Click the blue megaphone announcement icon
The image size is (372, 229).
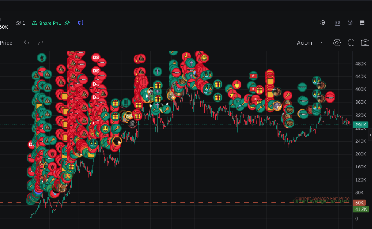point(80,23)
